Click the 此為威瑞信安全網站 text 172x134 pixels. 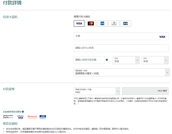[12, 112]
